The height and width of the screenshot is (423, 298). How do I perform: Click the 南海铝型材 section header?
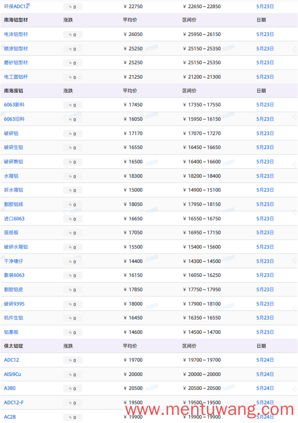click(16, 20)
